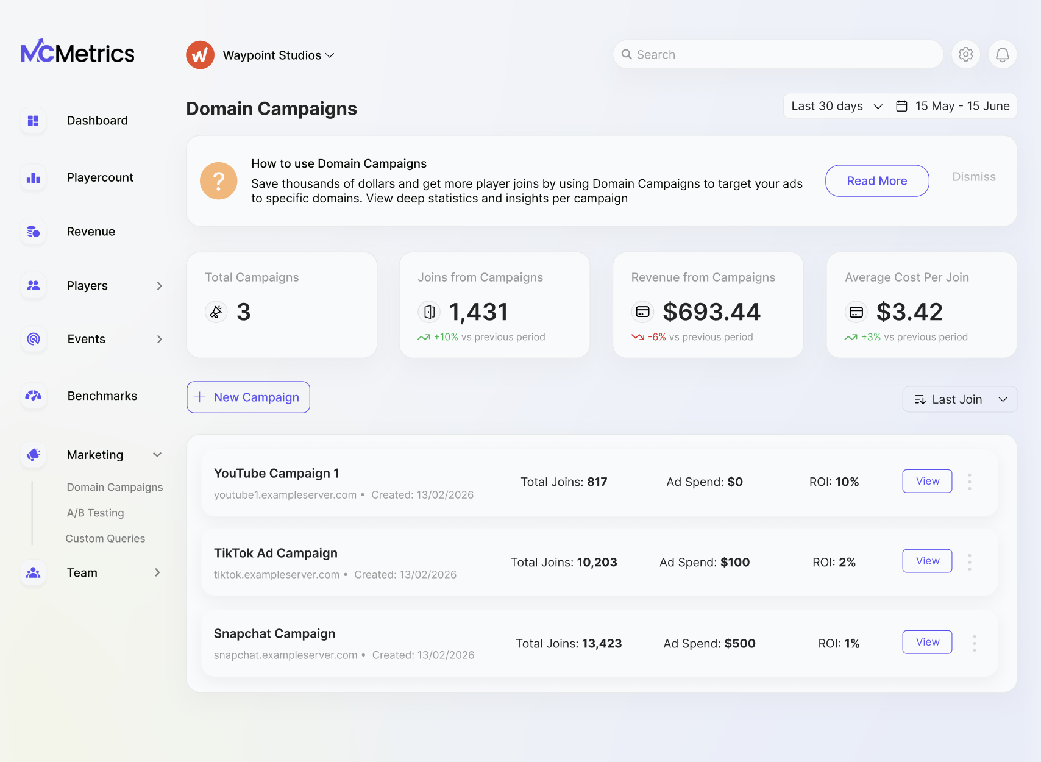Open the notifications bell icon

[1002, 55]
